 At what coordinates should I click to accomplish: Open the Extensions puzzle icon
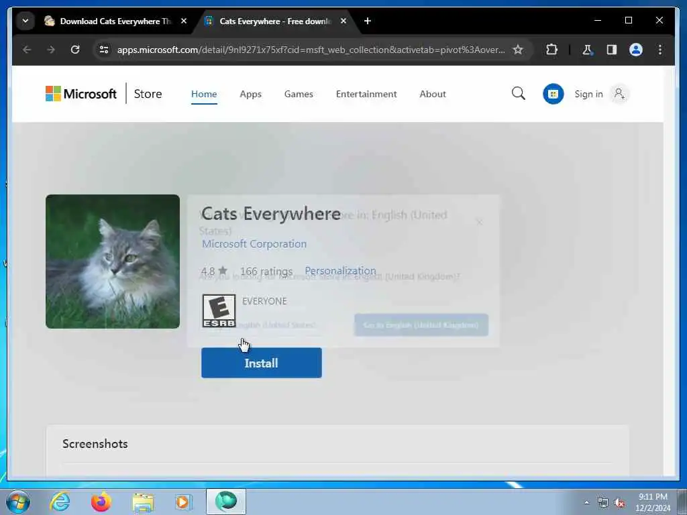click(551, 50)
